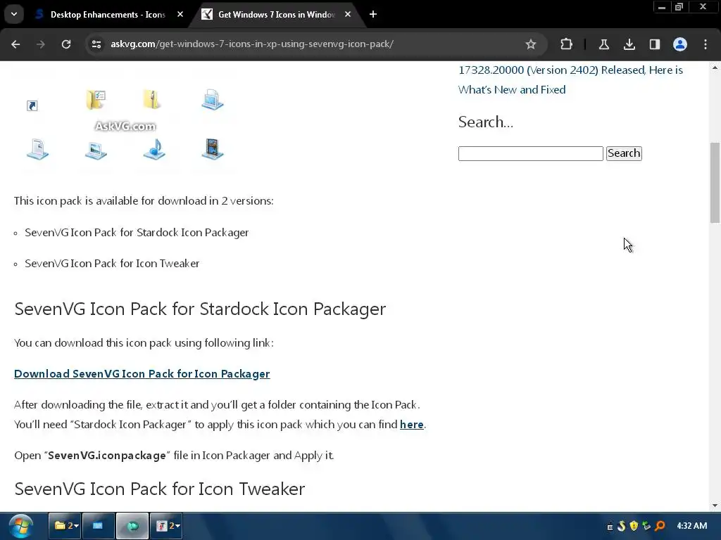Click the forward navigation arrow
The height and width of the screenshot is (540, 721).
coord(41,44)
